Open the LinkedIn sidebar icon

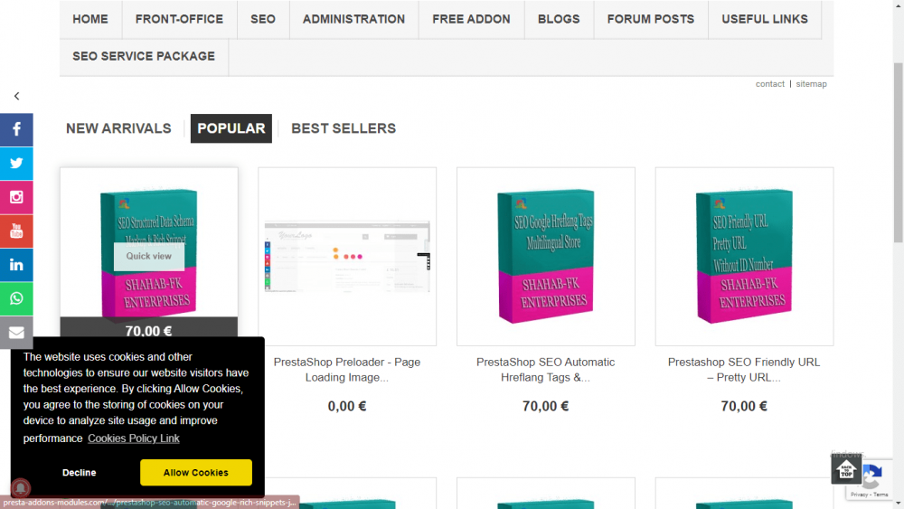(x=16, y=265)
